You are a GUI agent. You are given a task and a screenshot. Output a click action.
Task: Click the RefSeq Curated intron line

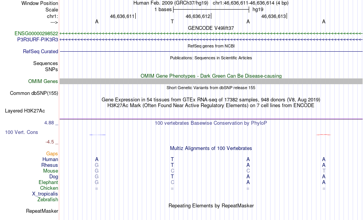coord(211,52)
